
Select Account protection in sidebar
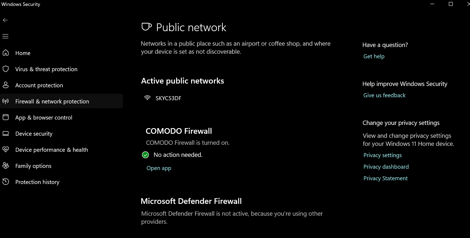(x=39, y=85)
